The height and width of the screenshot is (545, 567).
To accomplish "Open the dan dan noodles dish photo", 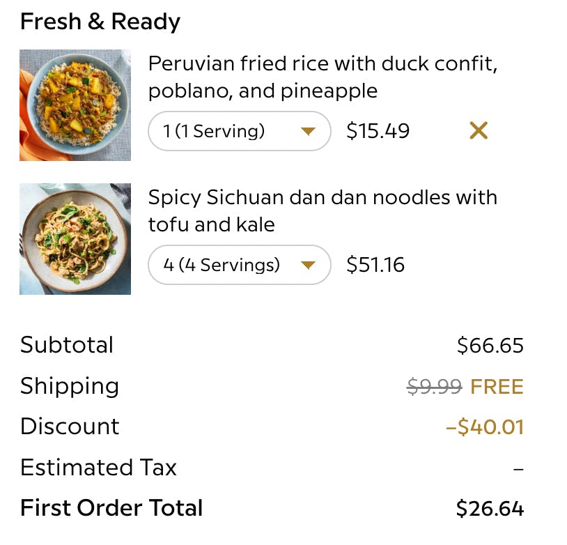I will tap(75, 239).
